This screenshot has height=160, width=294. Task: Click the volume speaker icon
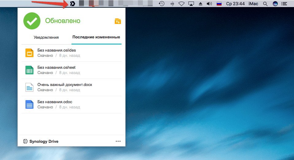pos(209,4)
